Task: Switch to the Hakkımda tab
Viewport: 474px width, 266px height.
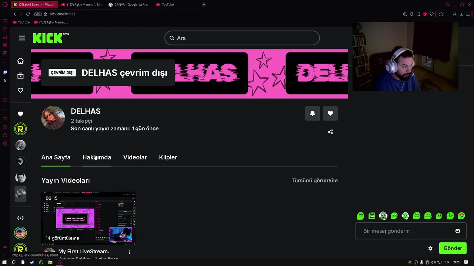Action: tap(97, 157)
